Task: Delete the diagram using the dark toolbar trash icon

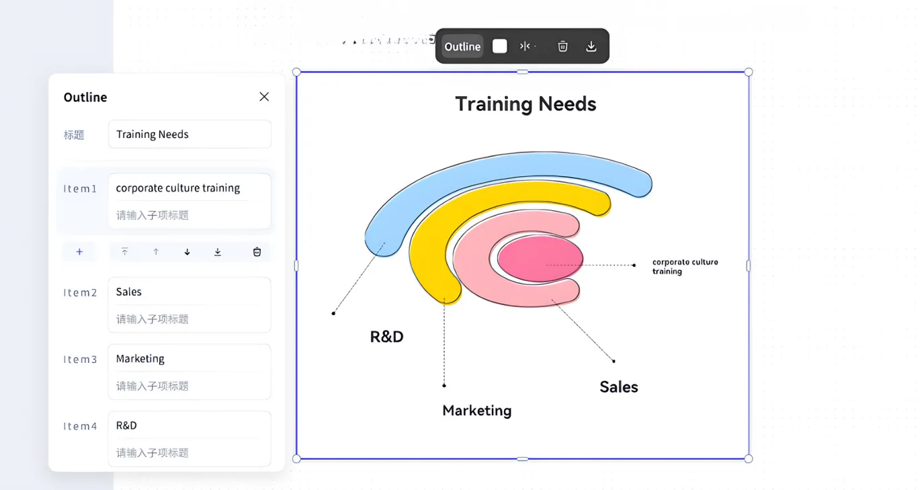Action: click(562, 46)
